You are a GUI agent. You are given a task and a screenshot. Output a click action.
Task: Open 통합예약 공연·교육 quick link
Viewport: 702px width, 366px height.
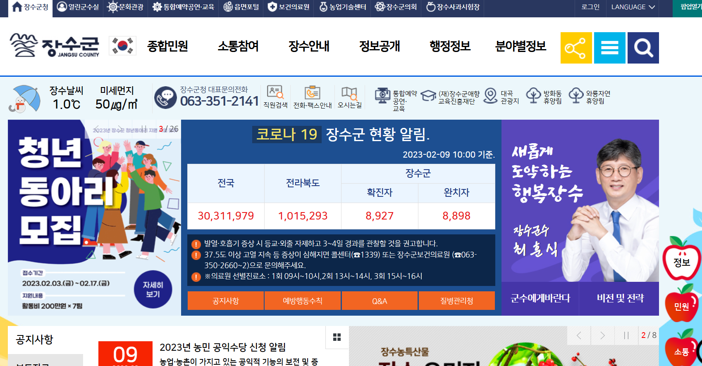pyautogui.click(x=396, y=99)
